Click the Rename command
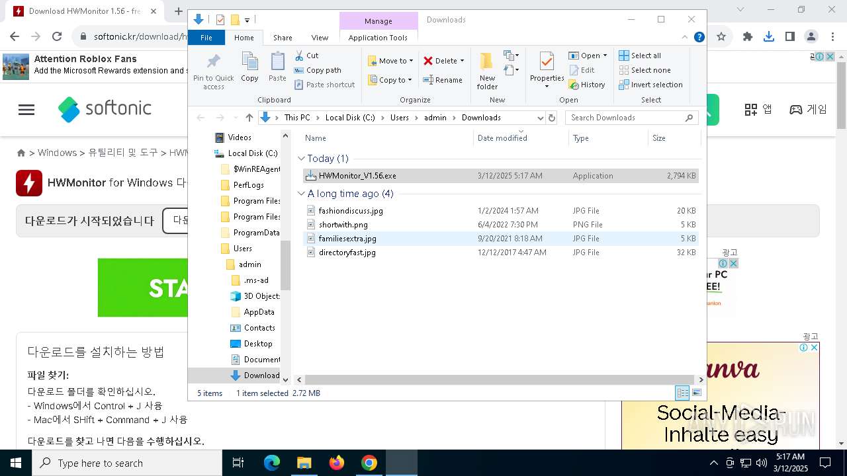This screenshot has width=847, height=476. [443, 80]
